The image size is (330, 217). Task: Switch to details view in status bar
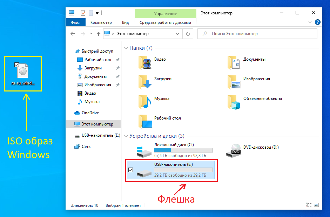tap(308, 205)
